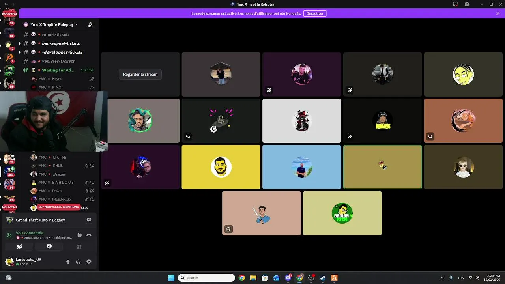Select the BAMBA KICK participant tile
Image resolution: width=505 pixels, height=284 pixels.
coord(342,213)
